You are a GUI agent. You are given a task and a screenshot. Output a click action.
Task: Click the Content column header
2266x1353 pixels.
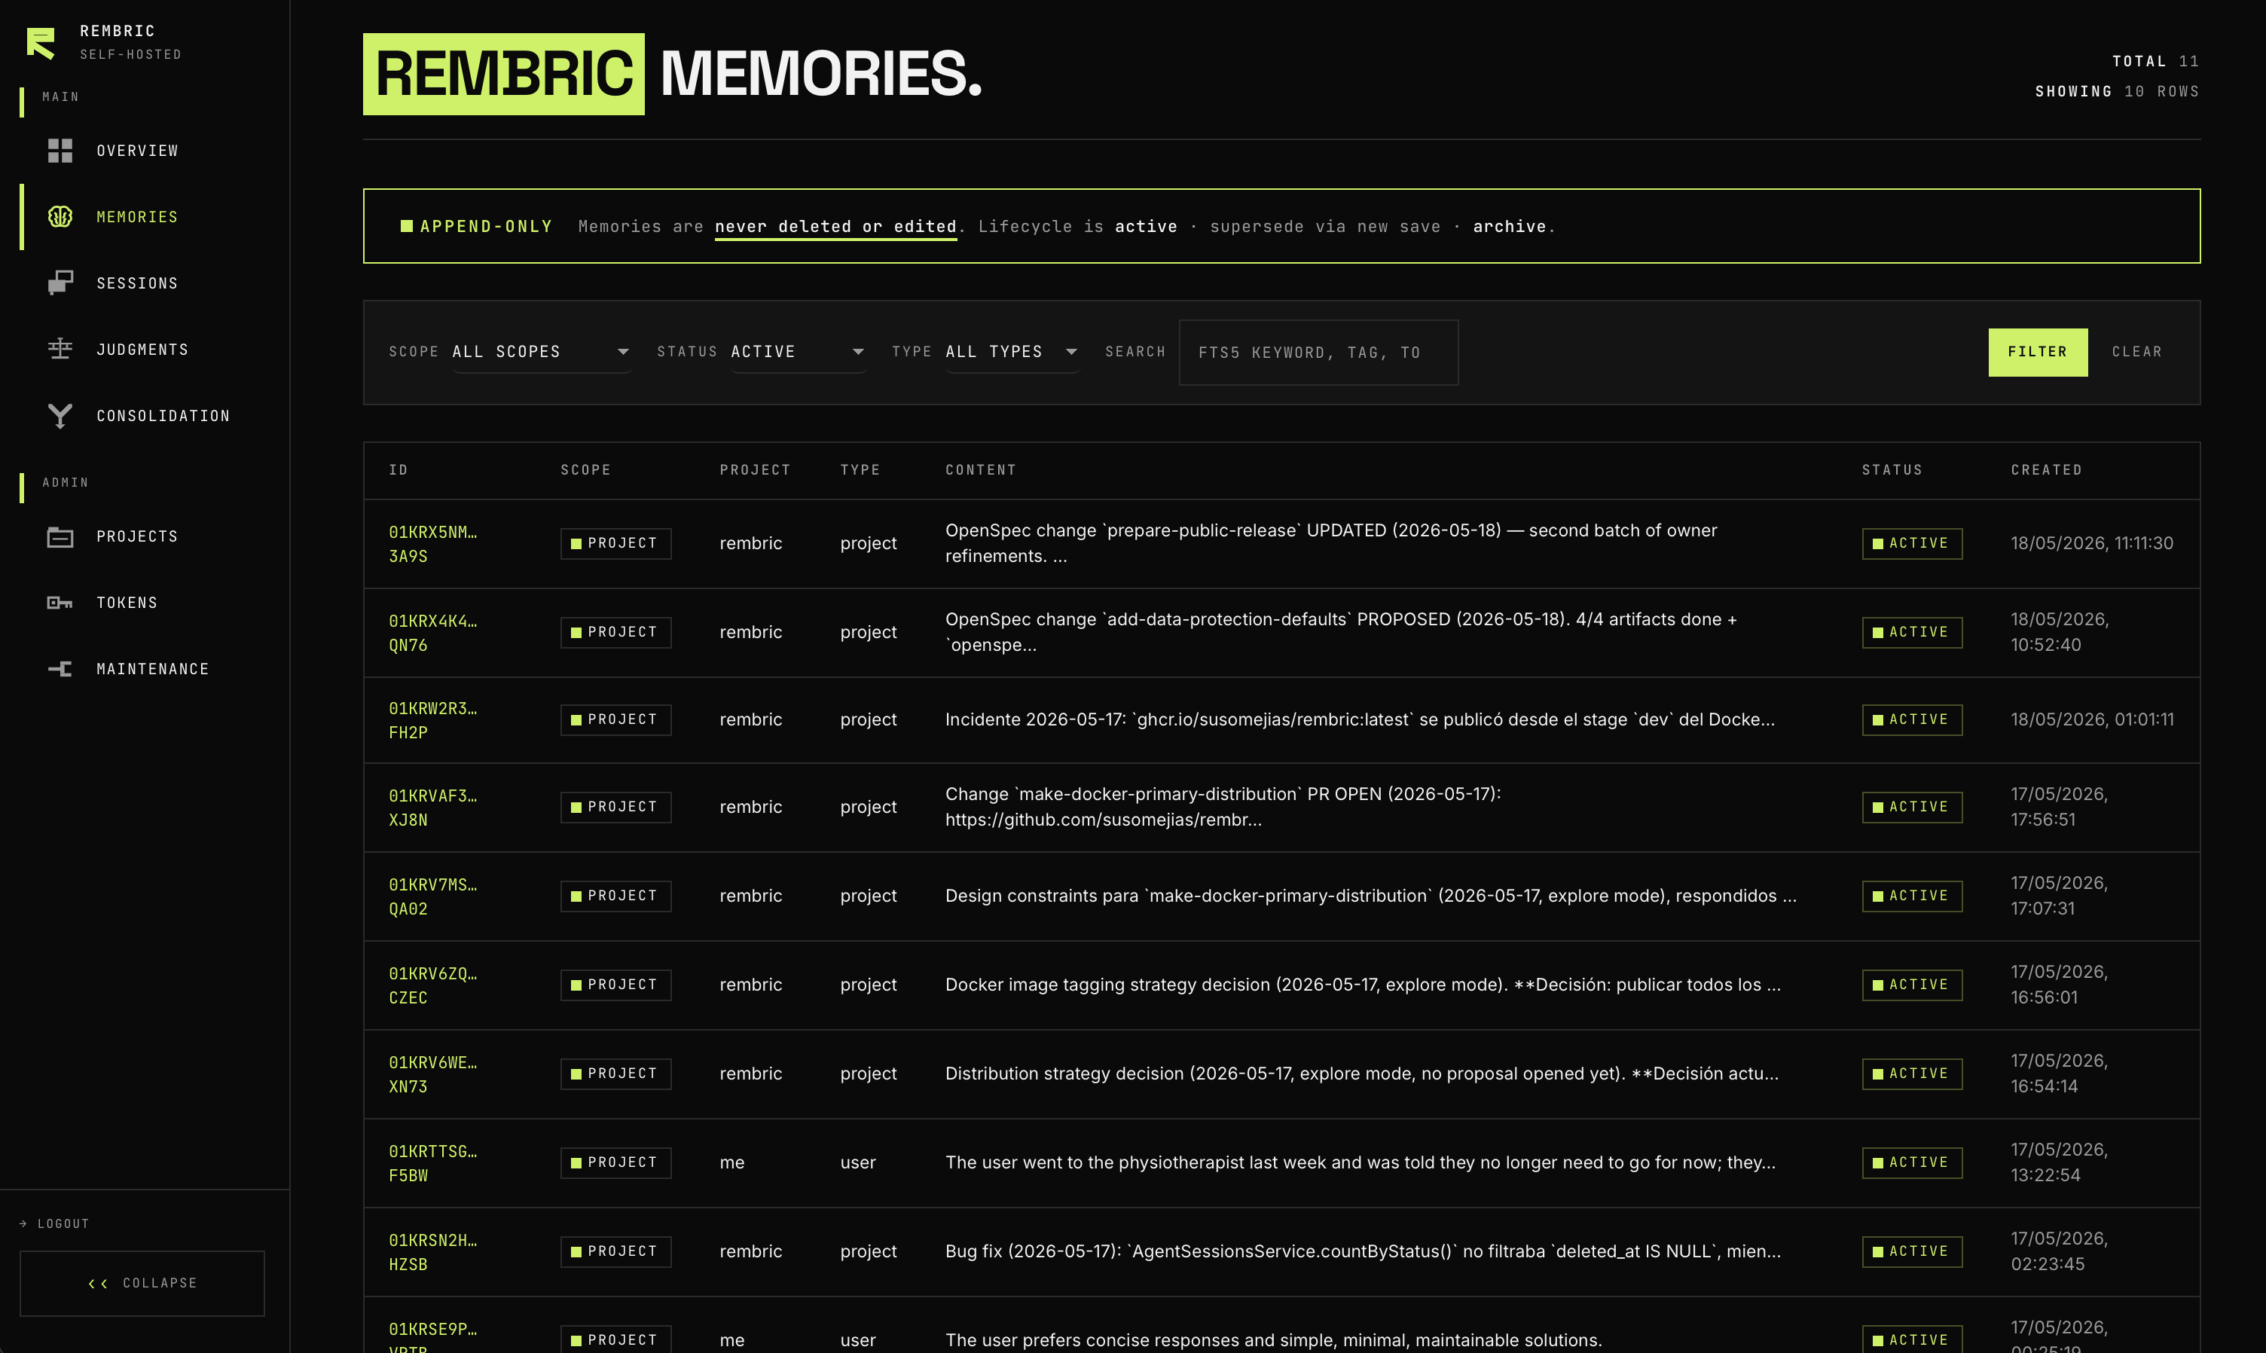pos(980,469)
